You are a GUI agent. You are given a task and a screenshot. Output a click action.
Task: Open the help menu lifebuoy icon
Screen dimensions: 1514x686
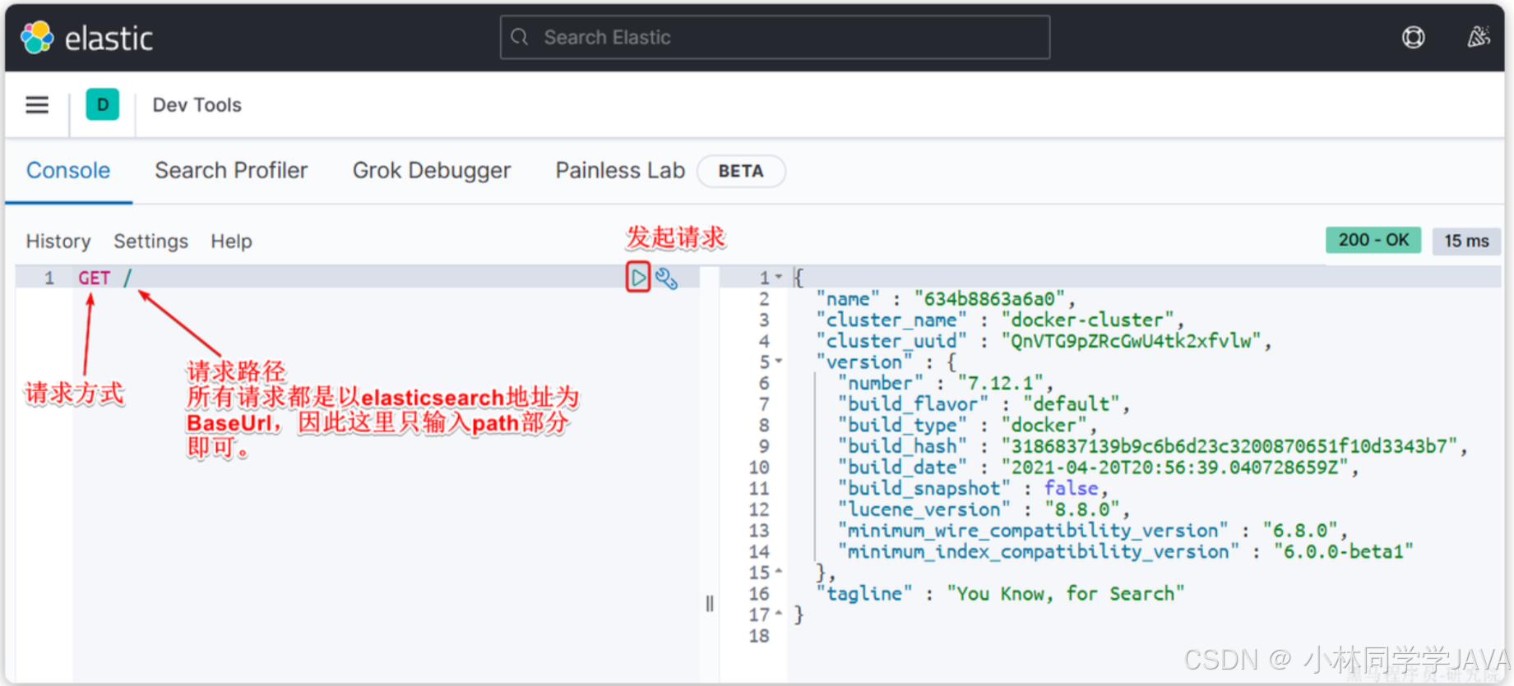coord(1413,37)
